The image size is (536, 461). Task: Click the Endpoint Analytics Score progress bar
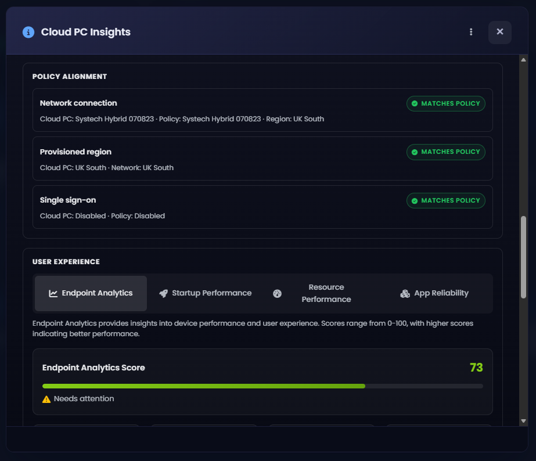click(x=262, y=386)
